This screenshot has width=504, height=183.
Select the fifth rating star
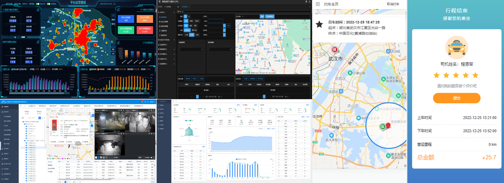tap(475, 75)
